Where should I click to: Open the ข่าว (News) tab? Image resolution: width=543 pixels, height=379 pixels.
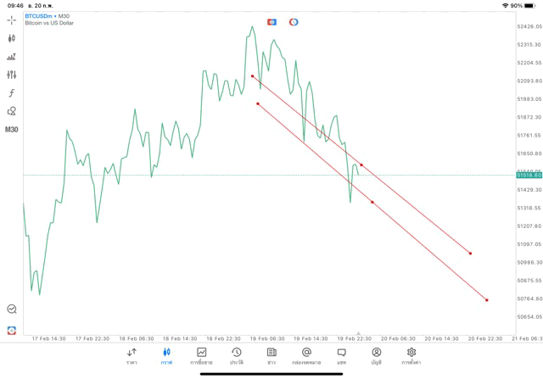click(271, 355)
